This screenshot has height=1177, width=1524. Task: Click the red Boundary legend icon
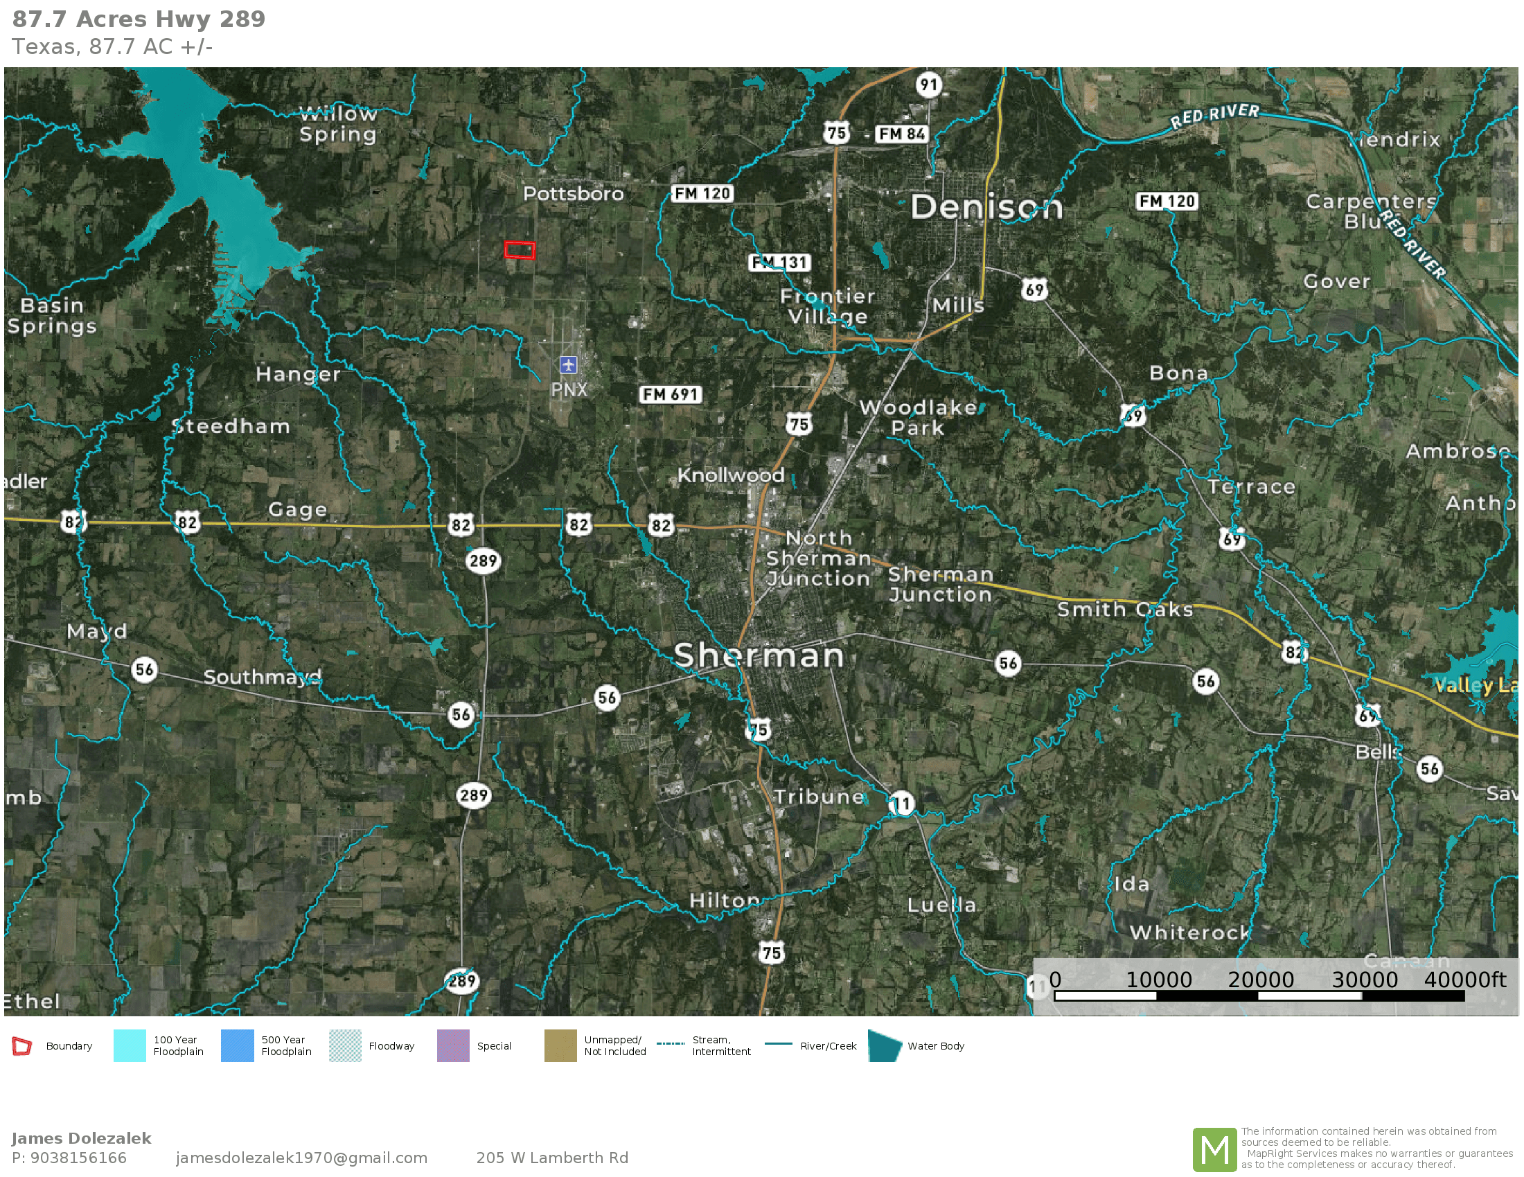tap(21, 1046)
